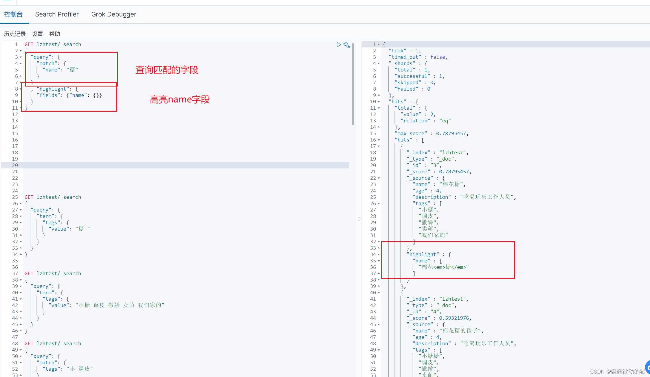
Task: Collapse the query block on editor line 50
Action: click(x=21, y=356)
